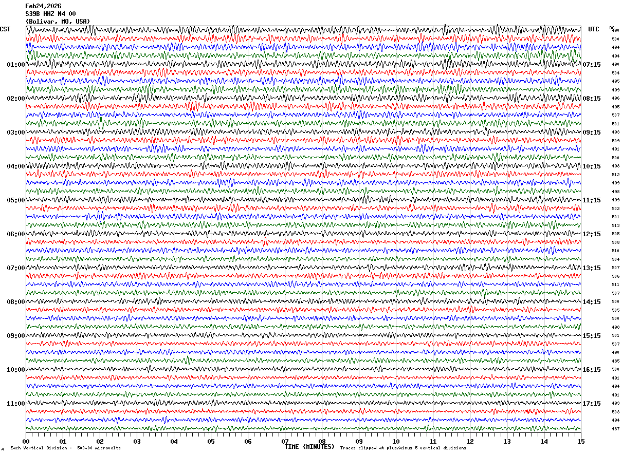Select the 08:00 CST row label
Image resolution: width=622 pixels, height=455 pixels.
click(x=15, y=302)
